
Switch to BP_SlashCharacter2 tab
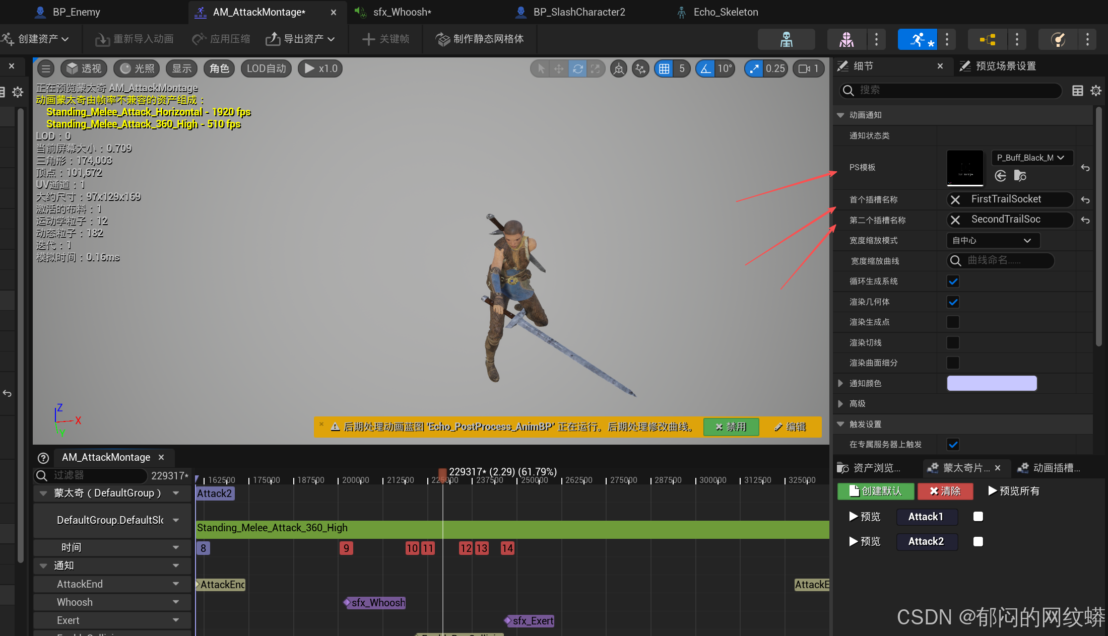578,12
